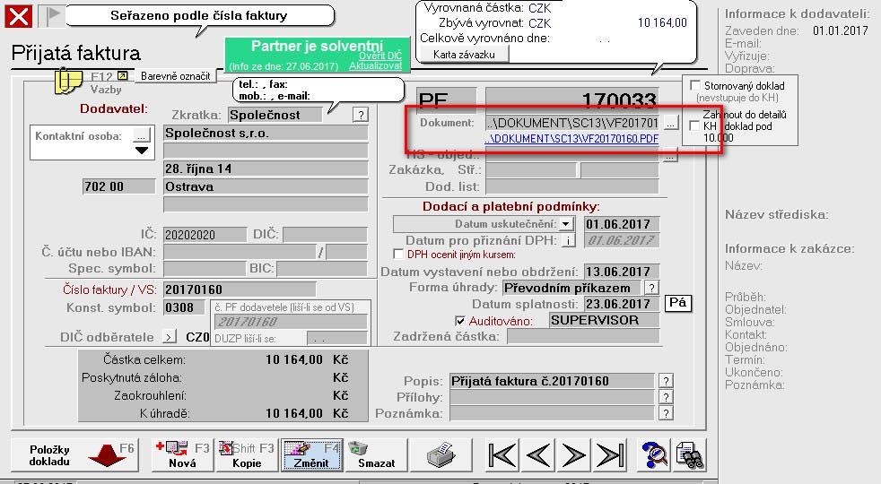Image resolution: width=881 pixels, height=484 pixels.
Task: Click Forma úhrady field Převodním příkazem
Action: [572, 288]
